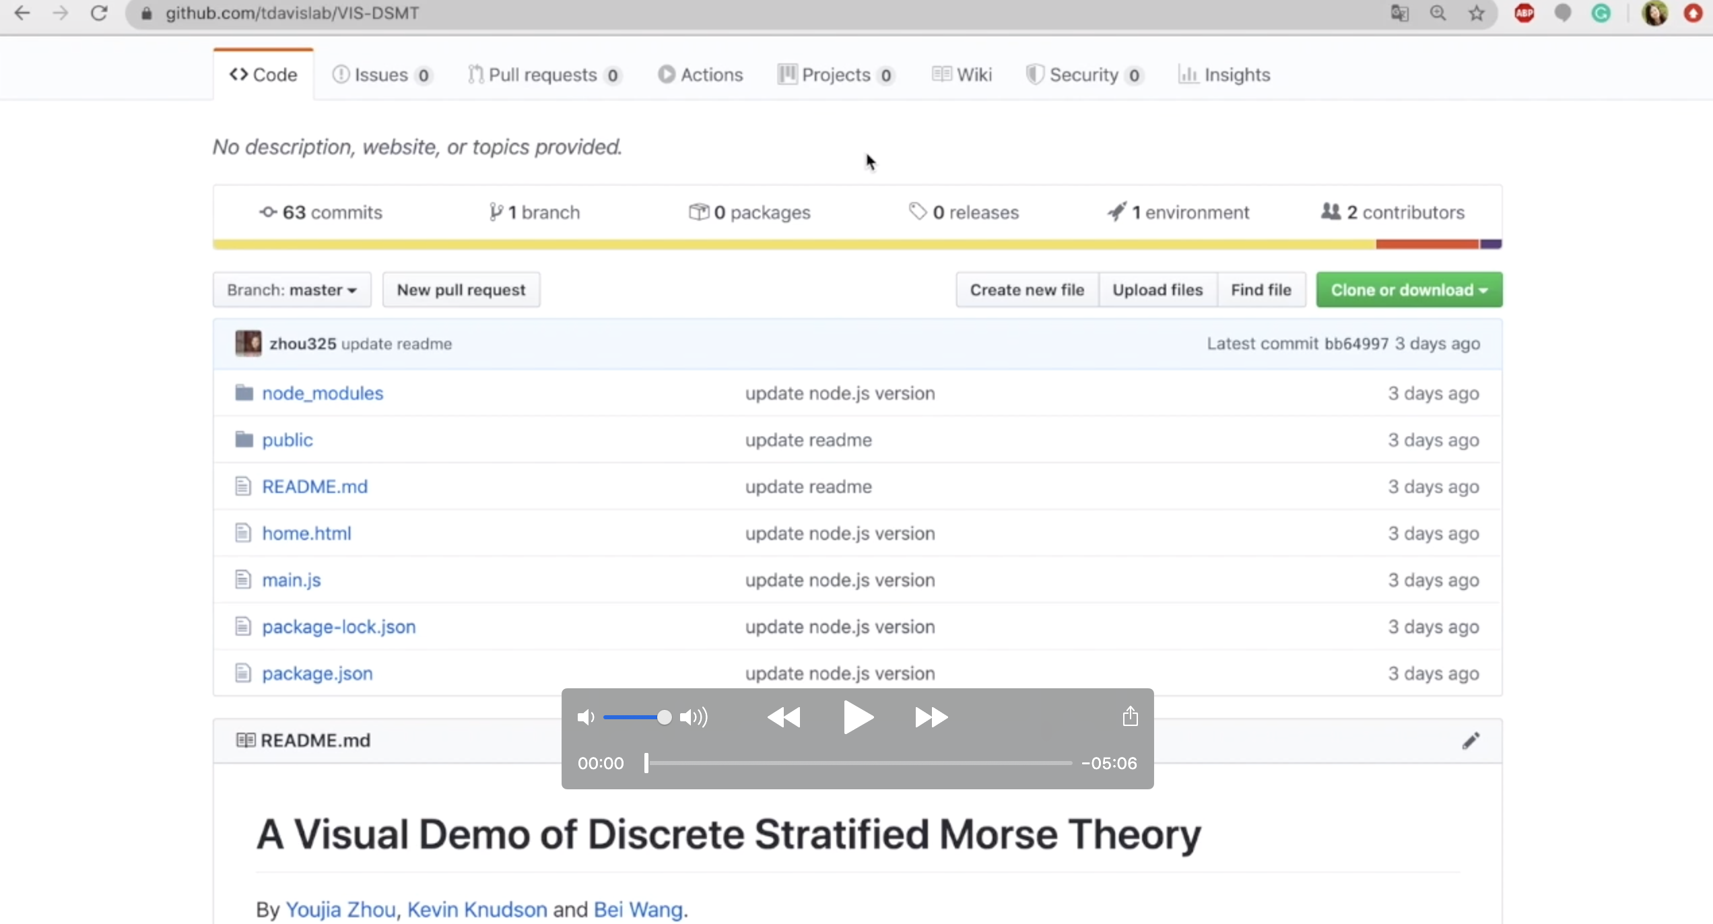Click the New pull request button
1713x924 pixels.
pos(461,290)
